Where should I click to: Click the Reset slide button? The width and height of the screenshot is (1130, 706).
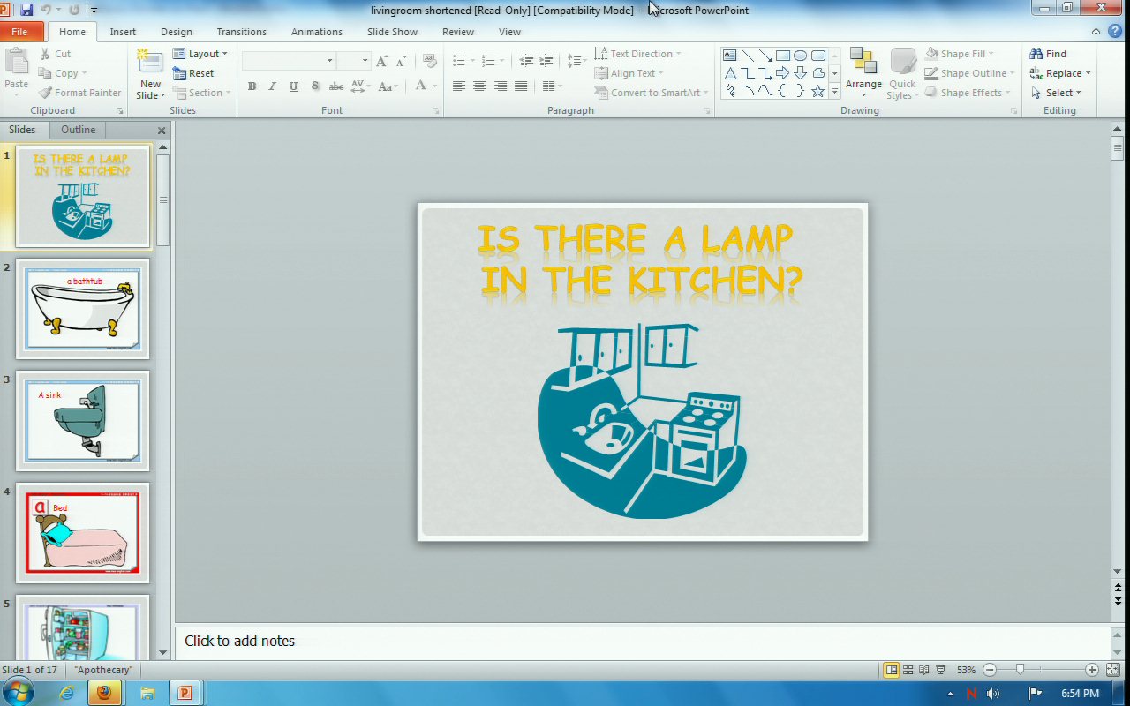pos(194,73)
